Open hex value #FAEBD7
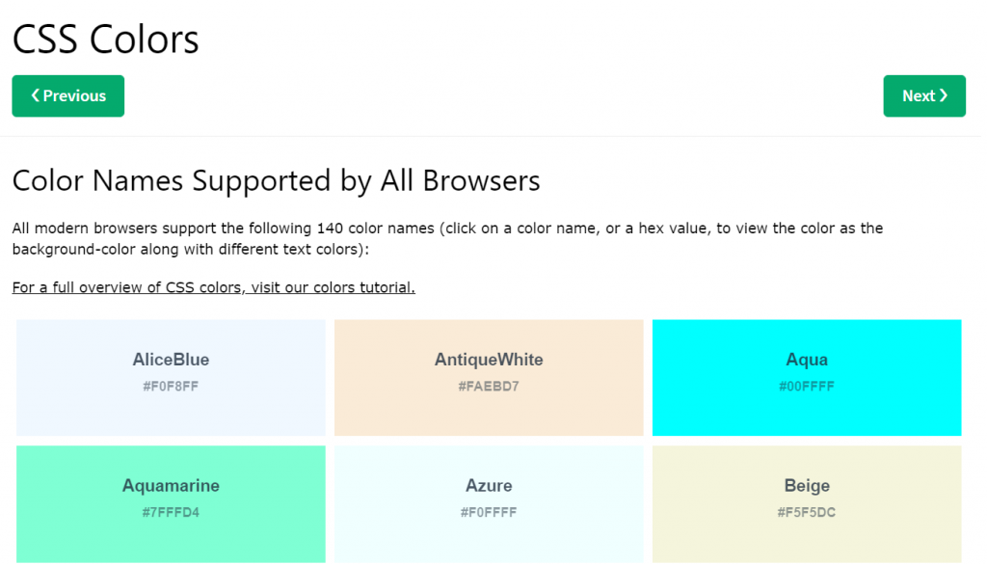The image size is (987, 565). pyautogui.click(x=489, y=386)
